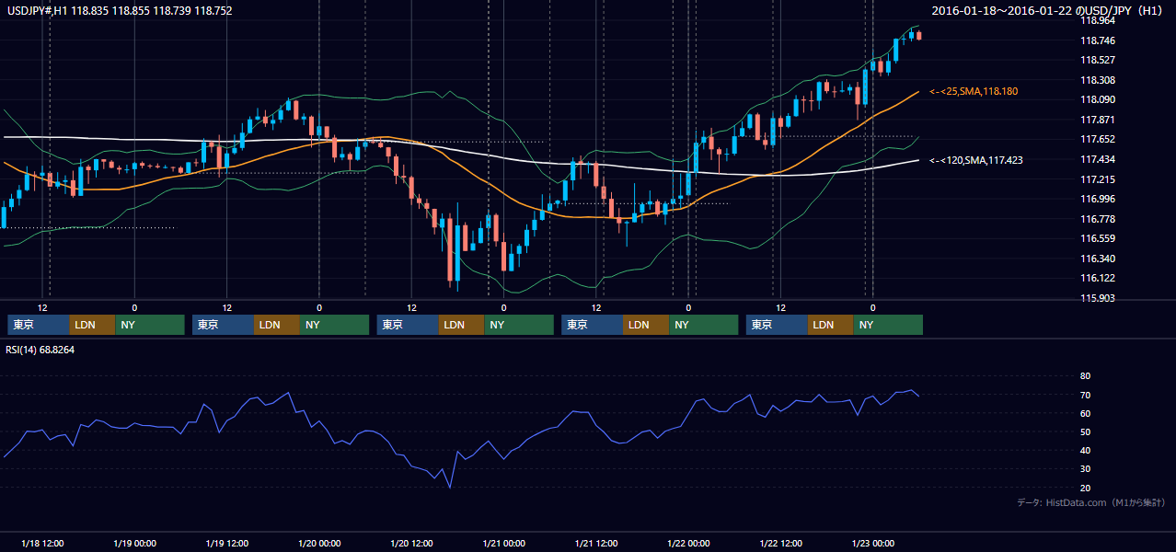Select the 116.996 price axis value
This screenshot has height=552, width=1176.
tap(1097, 199)
